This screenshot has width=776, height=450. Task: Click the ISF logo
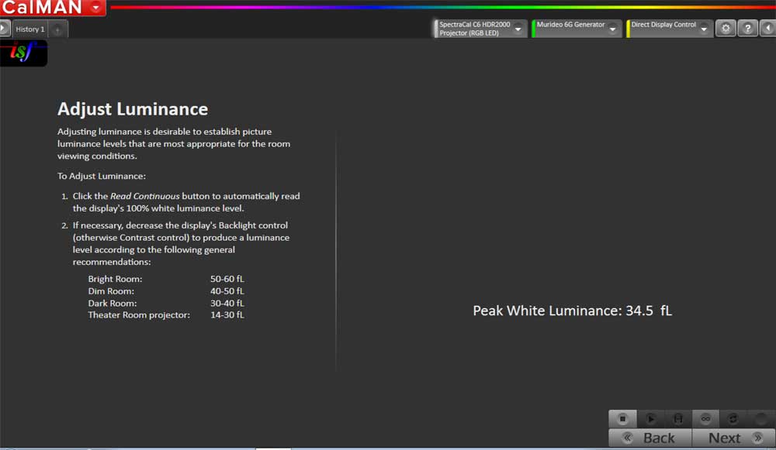click(x=23, y=53)
